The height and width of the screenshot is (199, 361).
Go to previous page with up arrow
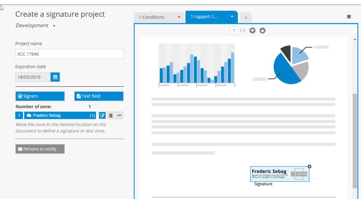[252, 31]
